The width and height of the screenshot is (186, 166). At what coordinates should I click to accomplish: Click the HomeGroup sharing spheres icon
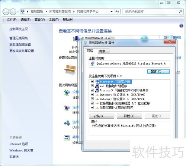pos(67,123)
